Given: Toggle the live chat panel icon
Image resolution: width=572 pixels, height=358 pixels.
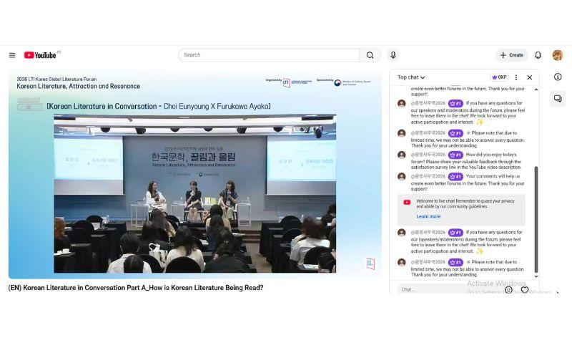Looking at the screenshot, I should tap(558, 98).
